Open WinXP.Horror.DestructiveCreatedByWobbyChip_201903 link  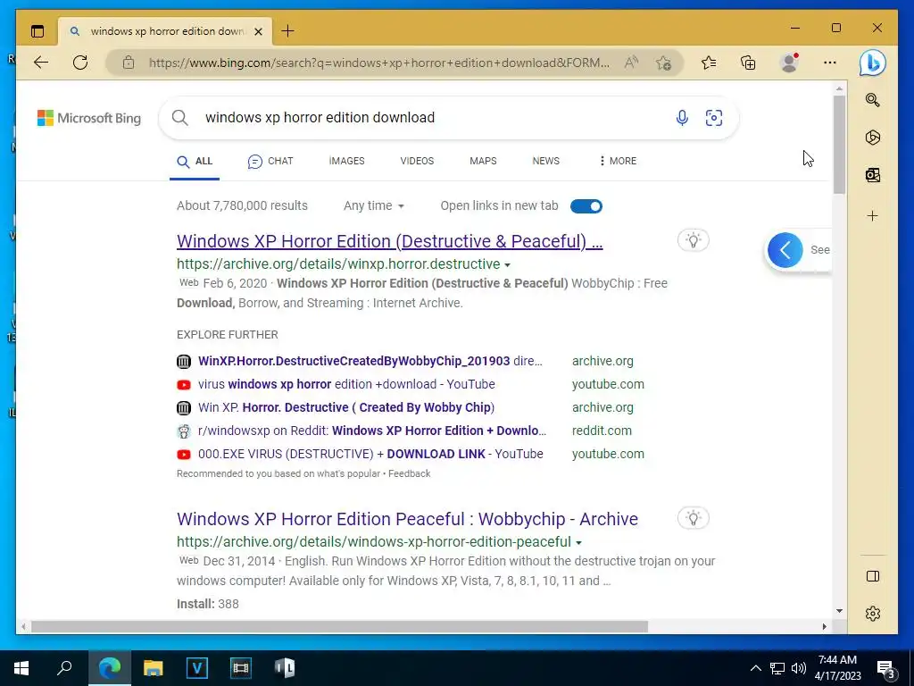[x=370, y=361]
